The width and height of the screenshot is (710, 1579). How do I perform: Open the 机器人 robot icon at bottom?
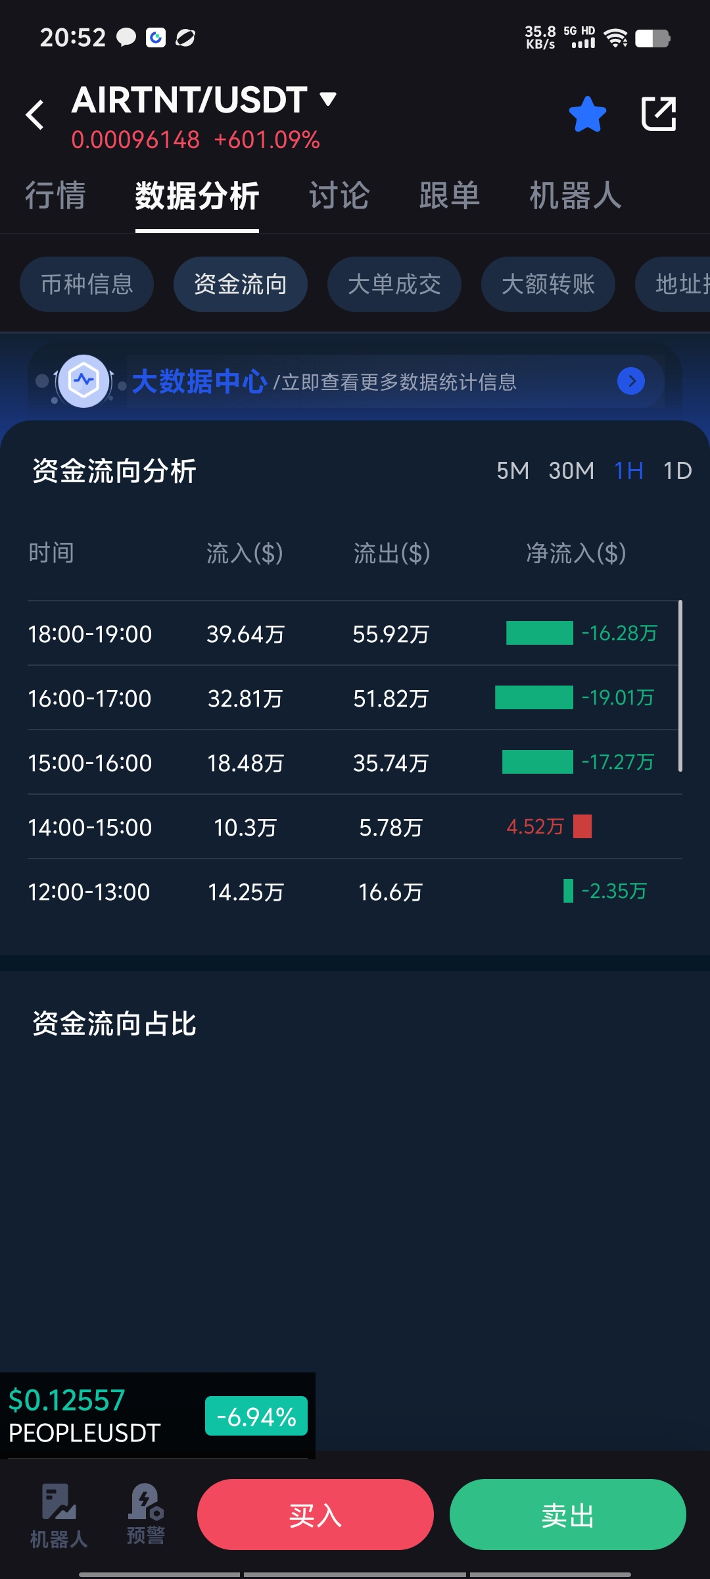(x=59, y=1516)
